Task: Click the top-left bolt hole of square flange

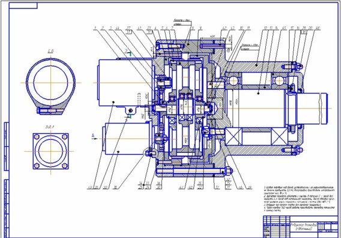Action: 37,137
